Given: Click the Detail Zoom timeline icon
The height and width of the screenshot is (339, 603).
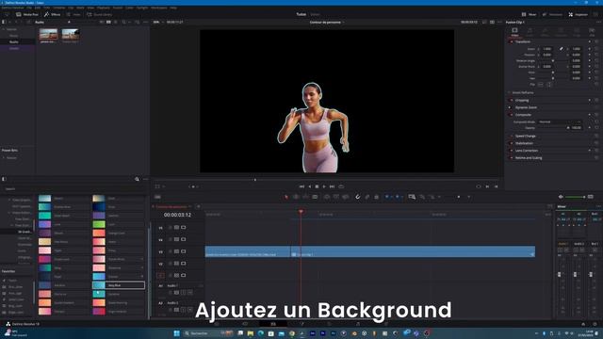Looking at the screenshot, I should click(422, 197).
